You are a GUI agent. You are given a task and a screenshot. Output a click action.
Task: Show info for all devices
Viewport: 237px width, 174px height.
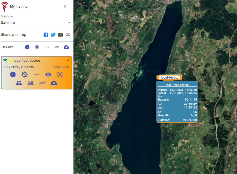27,47
